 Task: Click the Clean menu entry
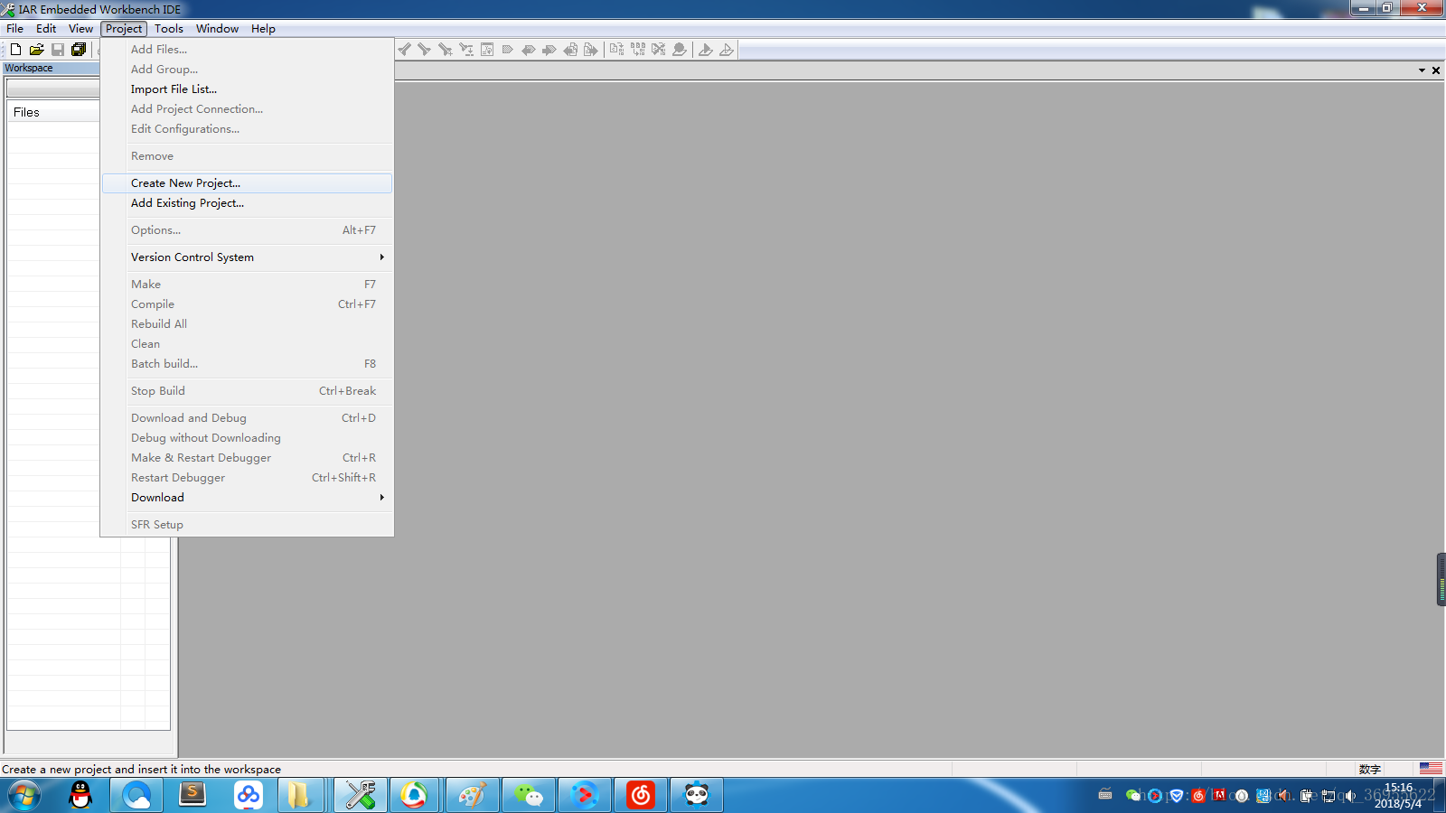click(247, 344)
